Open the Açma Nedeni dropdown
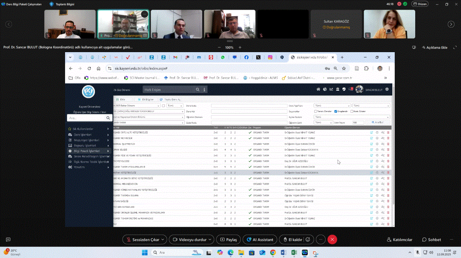Screen dimensions: 461x258 [351, 117]
